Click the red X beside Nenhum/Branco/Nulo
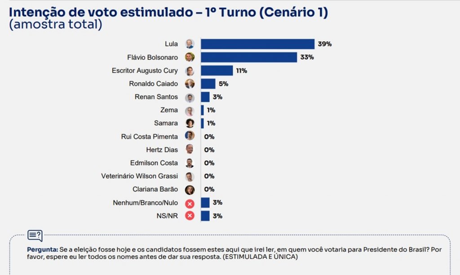Screen dimensions: 460x275 coord(190,203)
